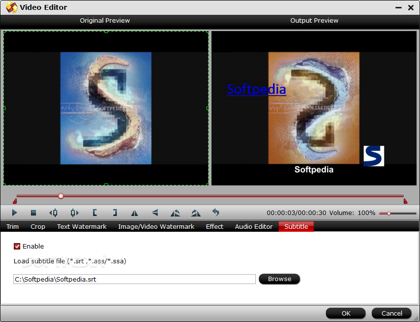Open the Text Watermark tab
The height and width of the screenshot is (322, 420).
[x=82, y=227]
